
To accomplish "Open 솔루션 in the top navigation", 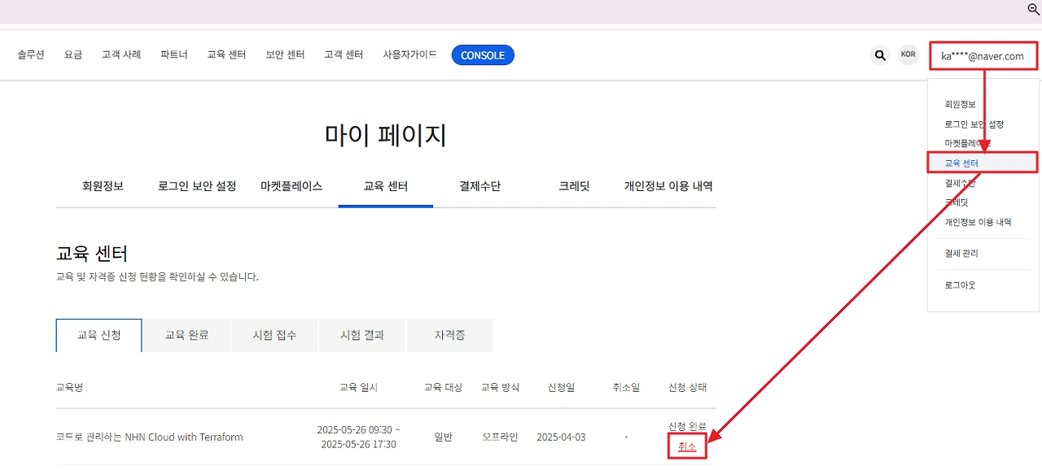I will pyautogui.click(x=31, y=54).
